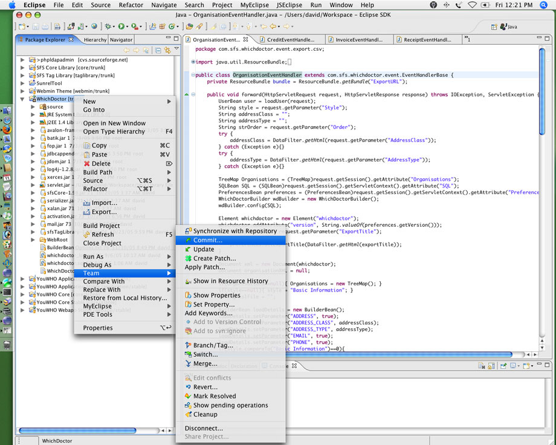The width and height of the screenshot is (556, 445).
Task: Choose Commit... in the Team submenu
Action: [230, 240]
